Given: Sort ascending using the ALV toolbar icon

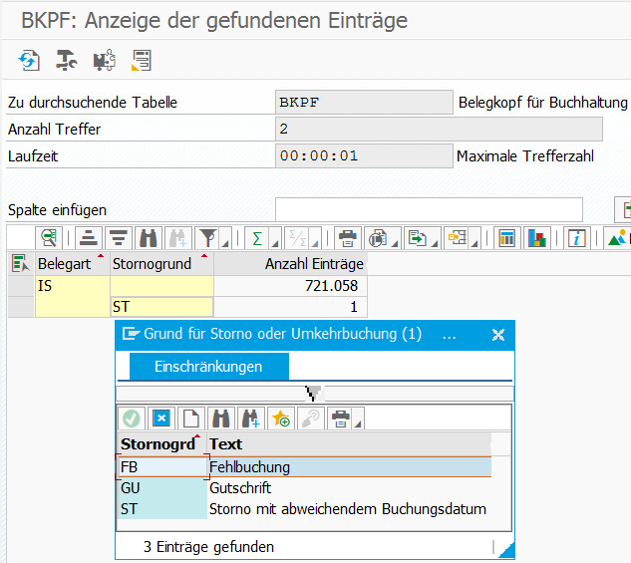Looking at the screenshot, I should pos(89,238).
